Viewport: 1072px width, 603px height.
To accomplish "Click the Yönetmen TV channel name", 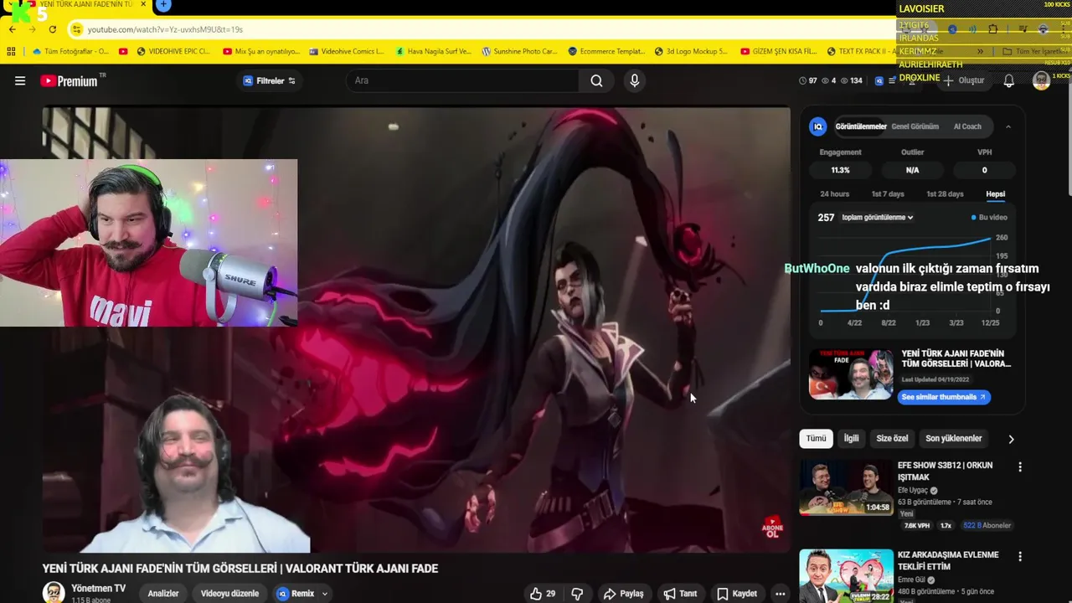I will coord(99,589).
